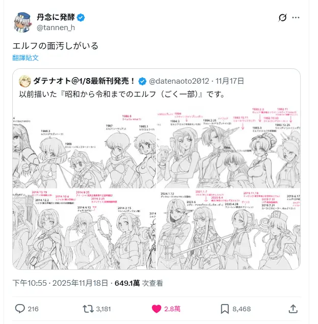Click the share upload icon

click(293, 309)
